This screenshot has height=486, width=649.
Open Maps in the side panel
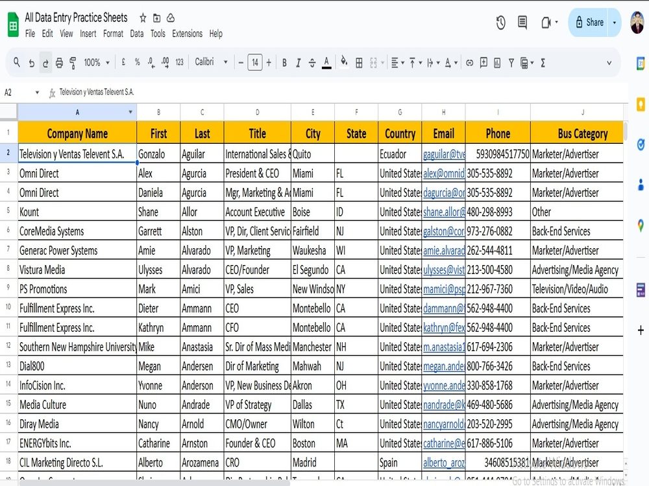641,226
